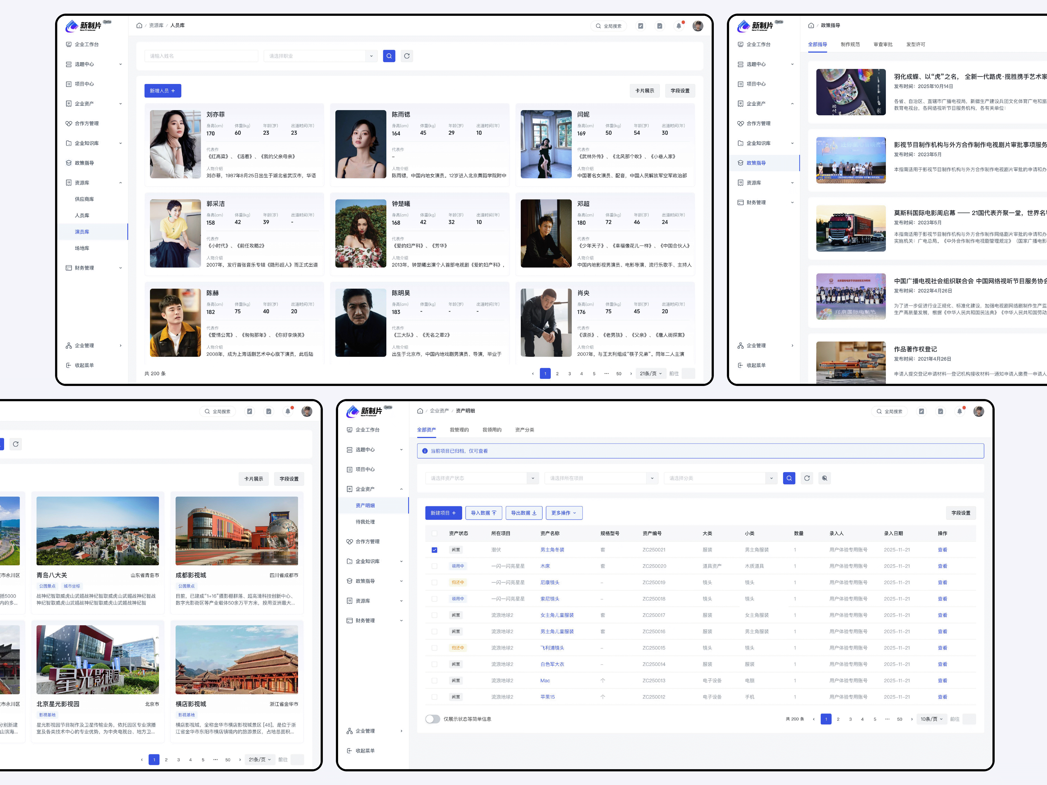Switch to the 审查审批 tab in policy guidance
The width and height of the screenshot is (1047, 785).
[883, 44]
